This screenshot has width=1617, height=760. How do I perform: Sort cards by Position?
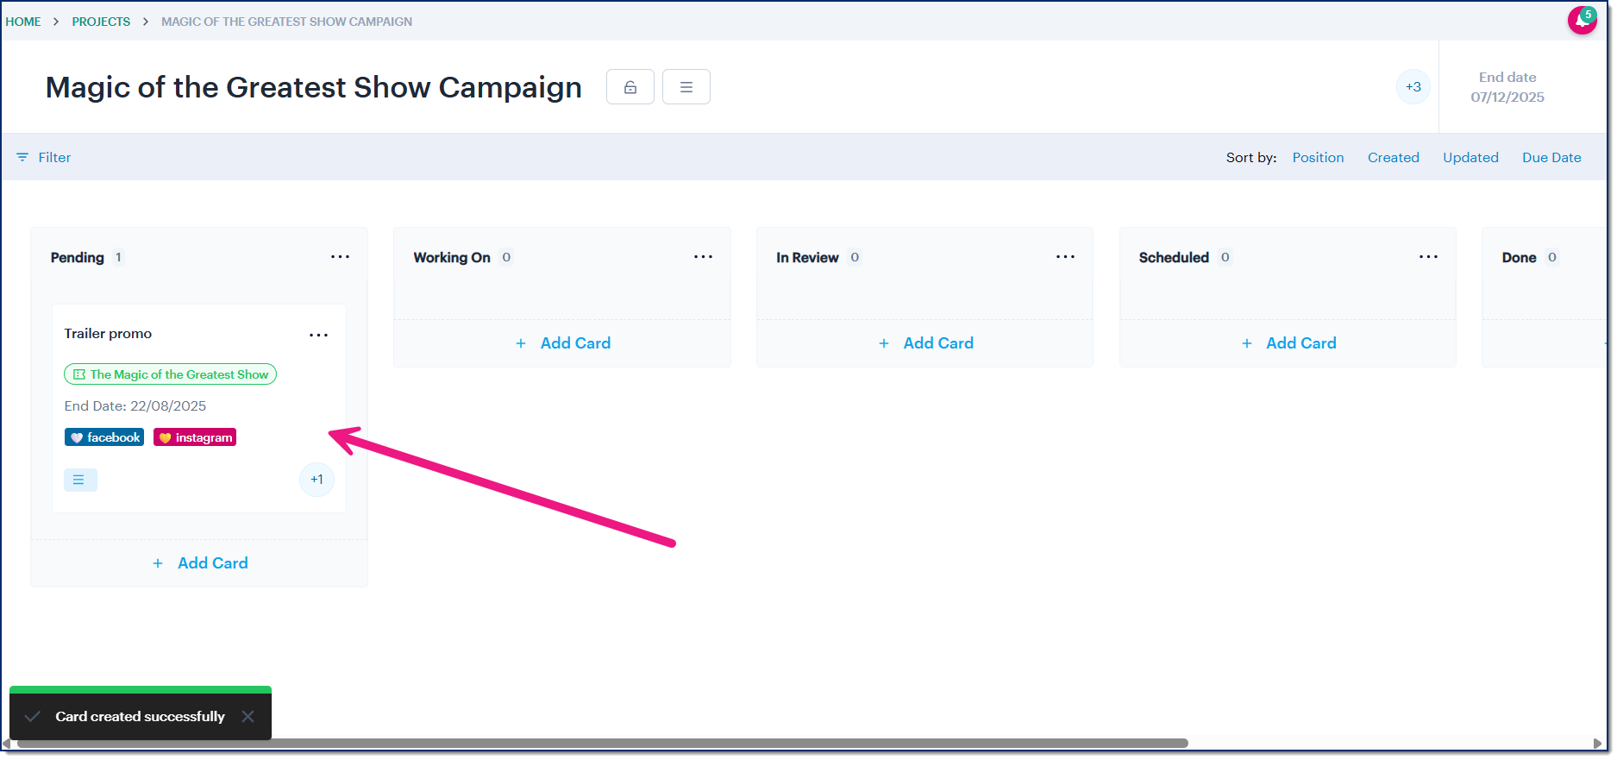(x=1318, y=158)
